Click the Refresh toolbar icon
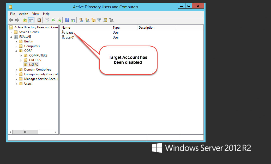Image resolution: width=271 pixels, height=164 pixels. click(x=53, y=20)
